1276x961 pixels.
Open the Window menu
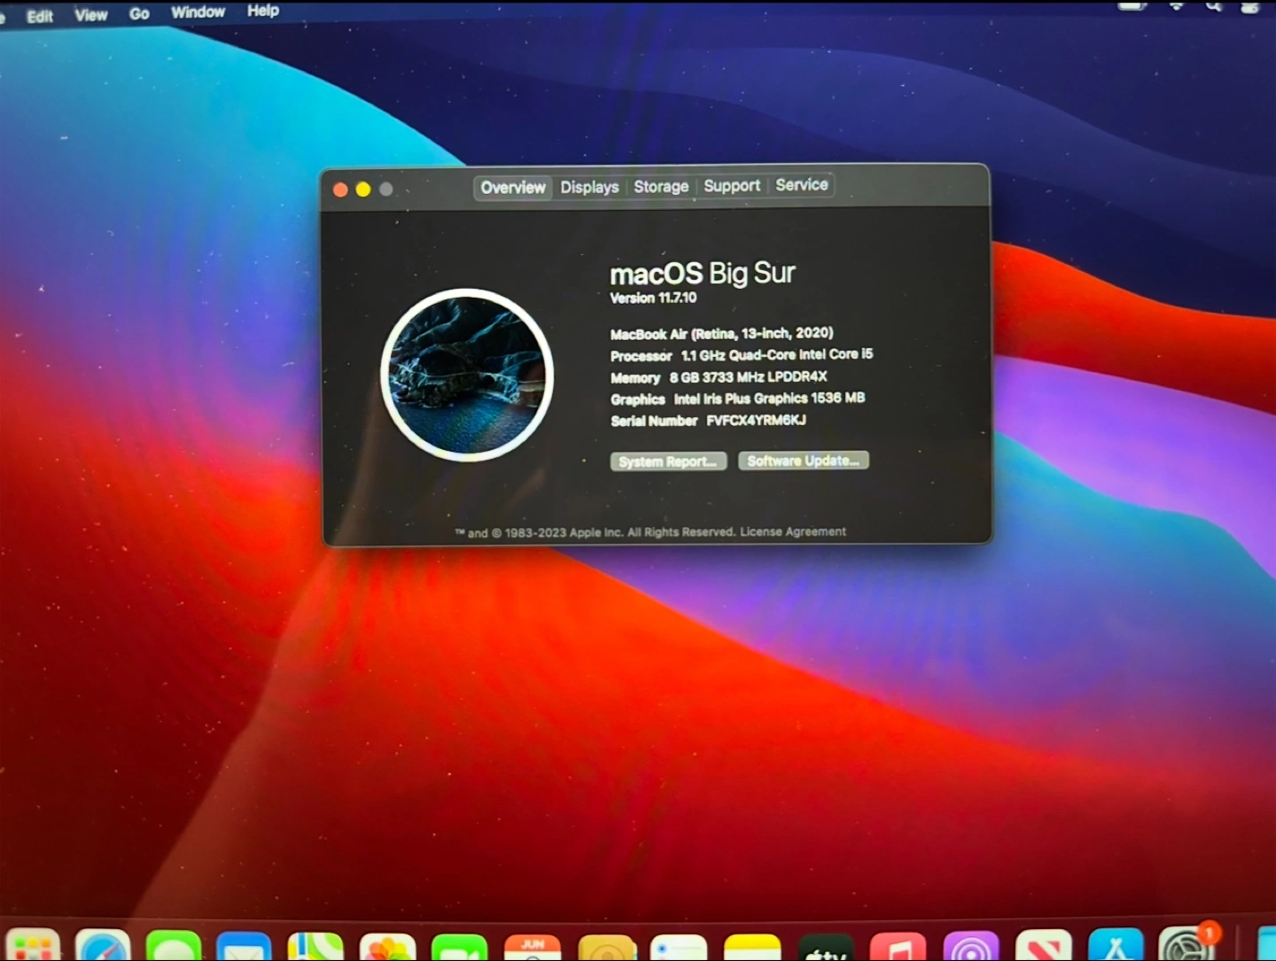point(198,12)
